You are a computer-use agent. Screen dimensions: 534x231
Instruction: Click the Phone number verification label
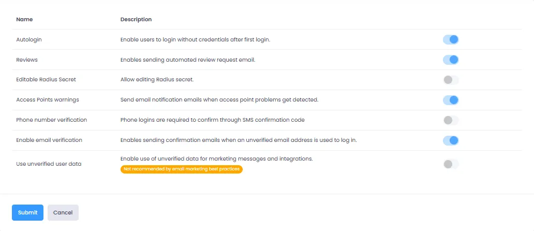pos(52,120)
